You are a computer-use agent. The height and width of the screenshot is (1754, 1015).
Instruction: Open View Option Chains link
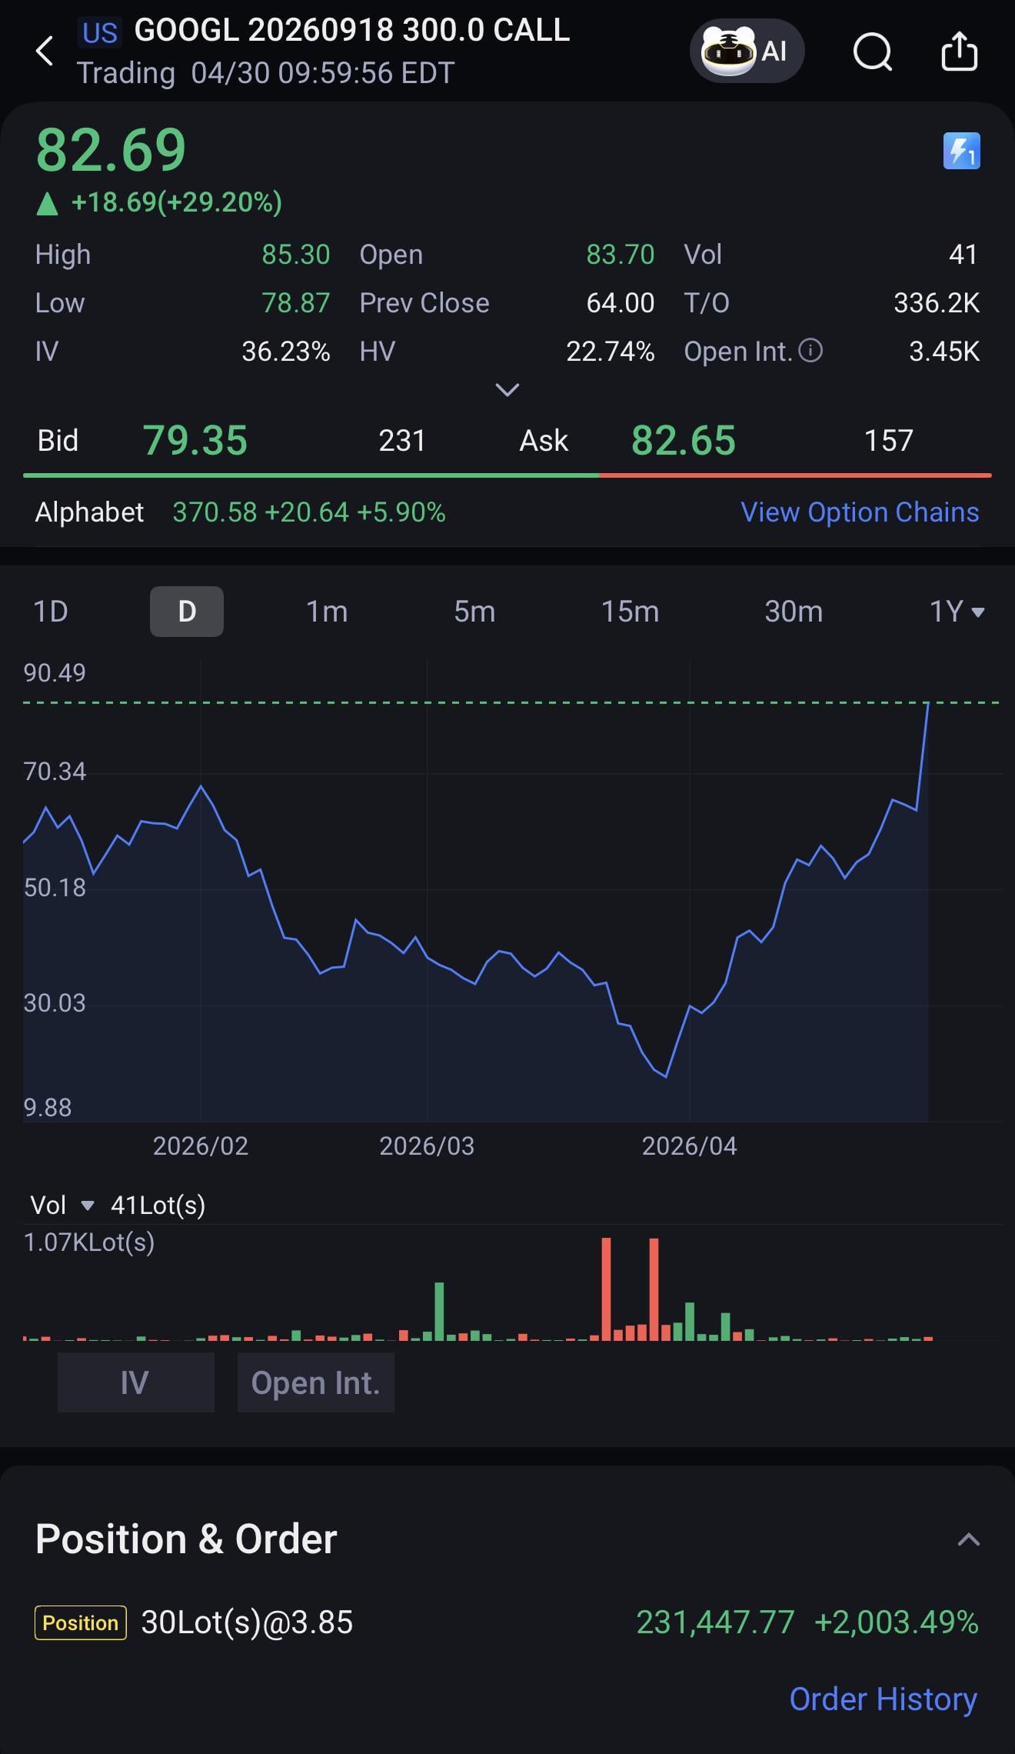click(x=859, y=512)
